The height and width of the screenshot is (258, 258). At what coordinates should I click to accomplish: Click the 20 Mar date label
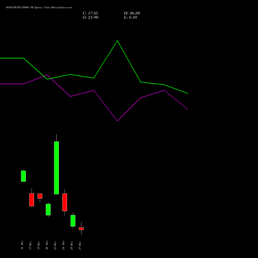pyautogui.click(x=47, y=245)
